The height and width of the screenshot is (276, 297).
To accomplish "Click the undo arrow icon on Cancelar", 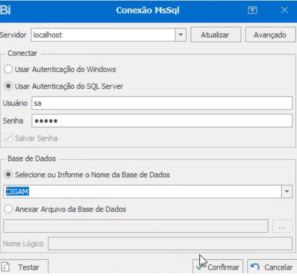I will 255,267.
